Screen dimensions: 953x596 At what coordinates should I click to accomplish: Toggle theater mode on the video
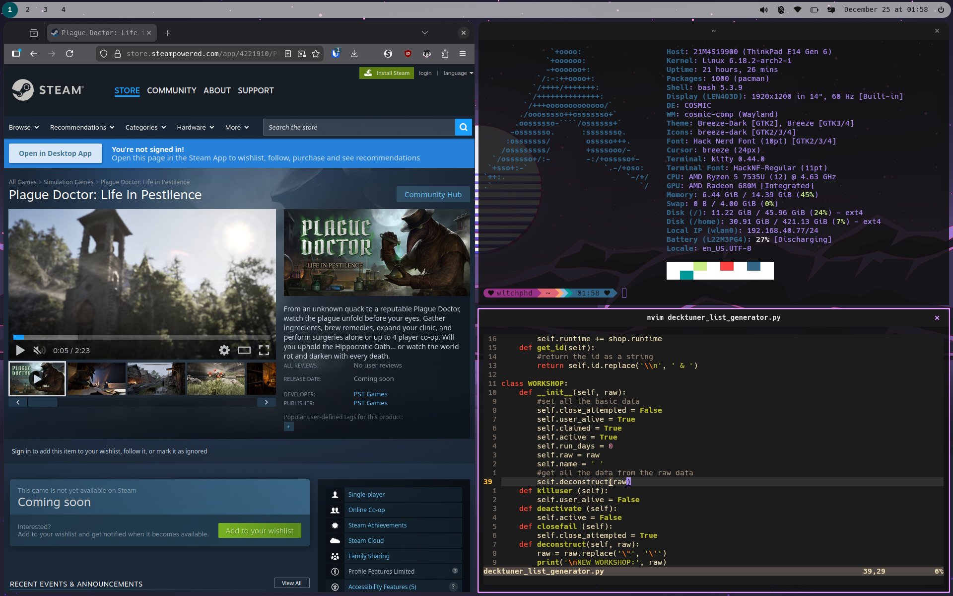point(244,350)
